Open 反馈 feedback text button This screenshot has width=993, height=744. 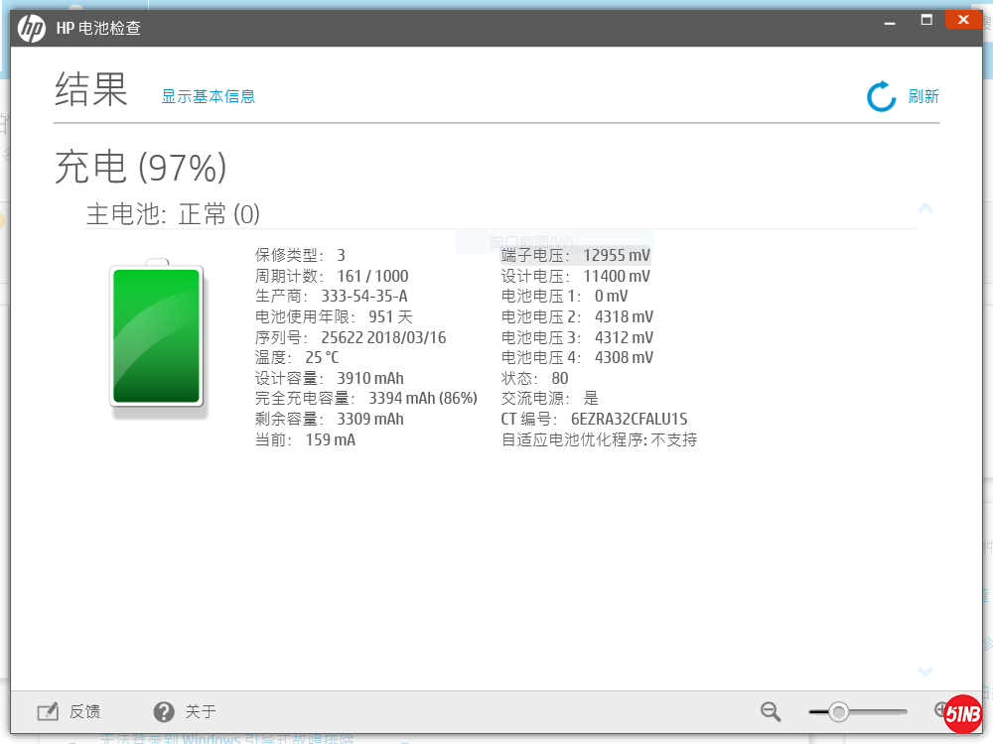pos(84,711)
